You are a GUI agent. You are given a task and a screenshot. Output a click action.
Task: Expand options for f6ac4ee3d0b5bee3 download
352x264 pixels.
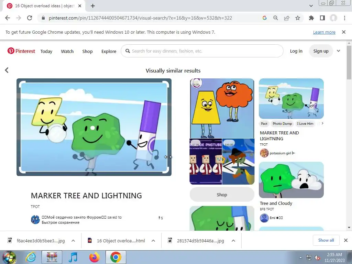point(73,241)
